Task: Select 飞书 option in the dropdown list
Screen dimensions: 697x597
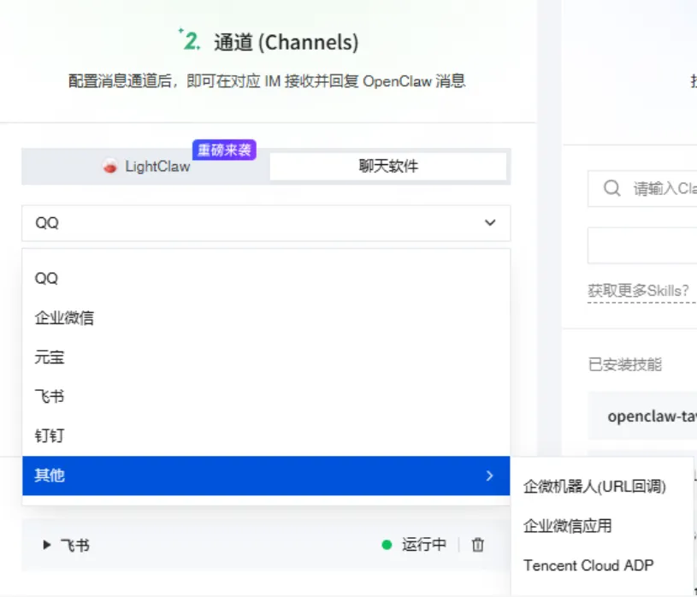Action: pos(266,396)
